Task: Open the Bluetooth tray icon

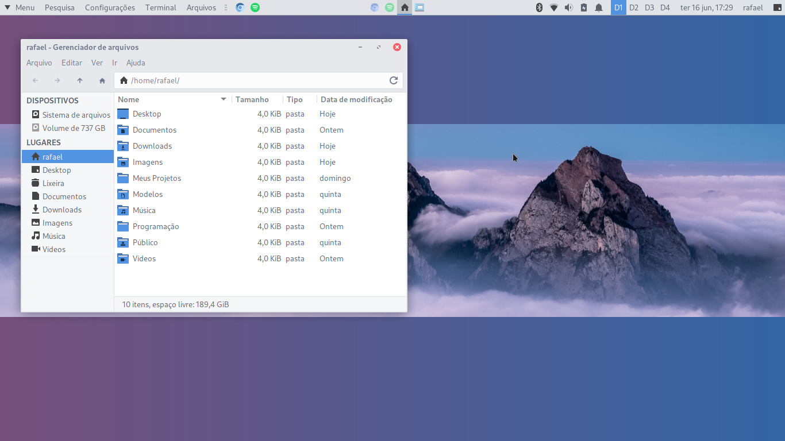Action: 539,7
